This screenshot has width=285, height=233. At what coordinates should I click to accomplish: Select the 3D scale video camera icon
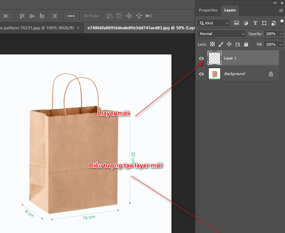[149, 16]
